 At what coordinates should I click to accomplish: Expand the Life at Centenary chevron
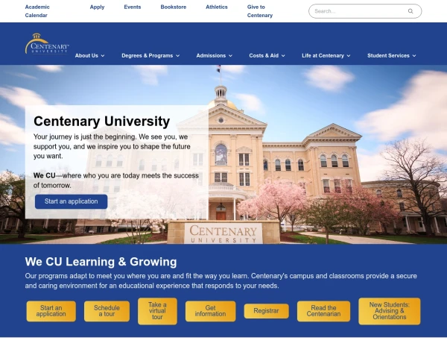(349, 56)
